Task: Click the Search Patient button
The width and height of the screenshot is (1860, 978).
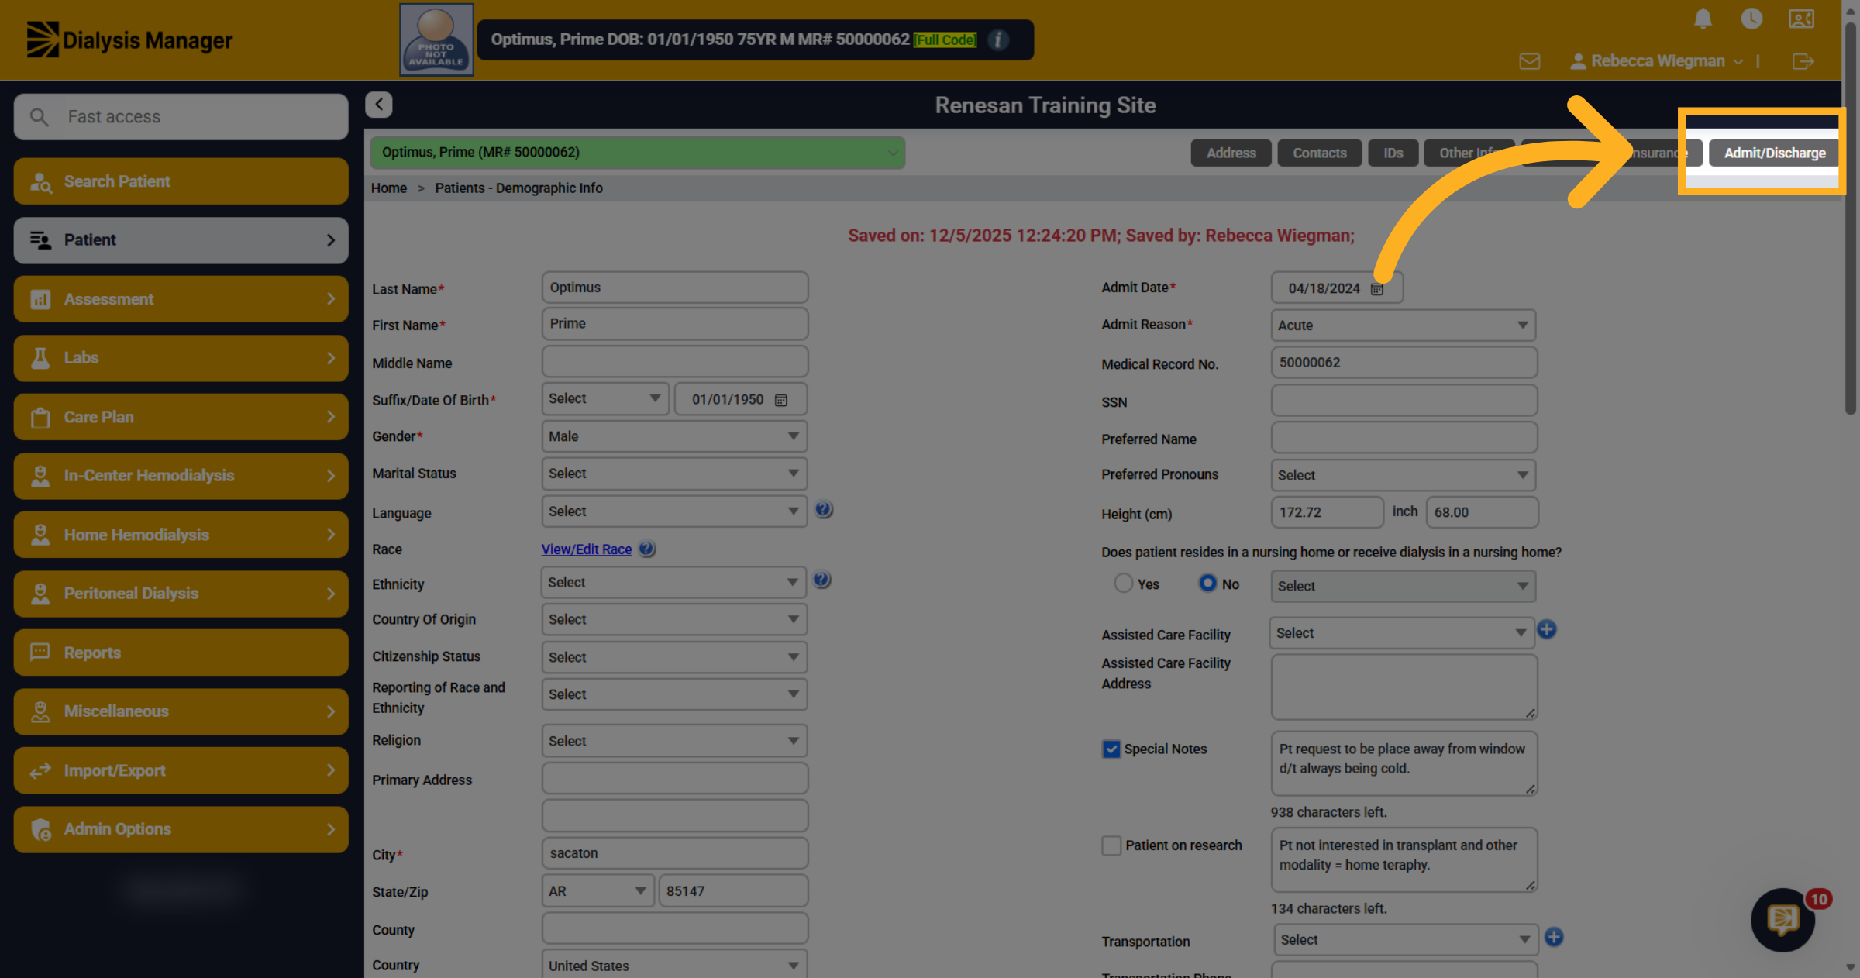Action: 181,181
